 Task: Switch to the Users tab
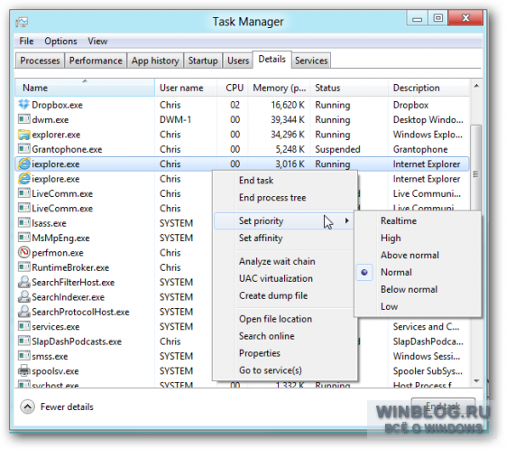[238, 61]
